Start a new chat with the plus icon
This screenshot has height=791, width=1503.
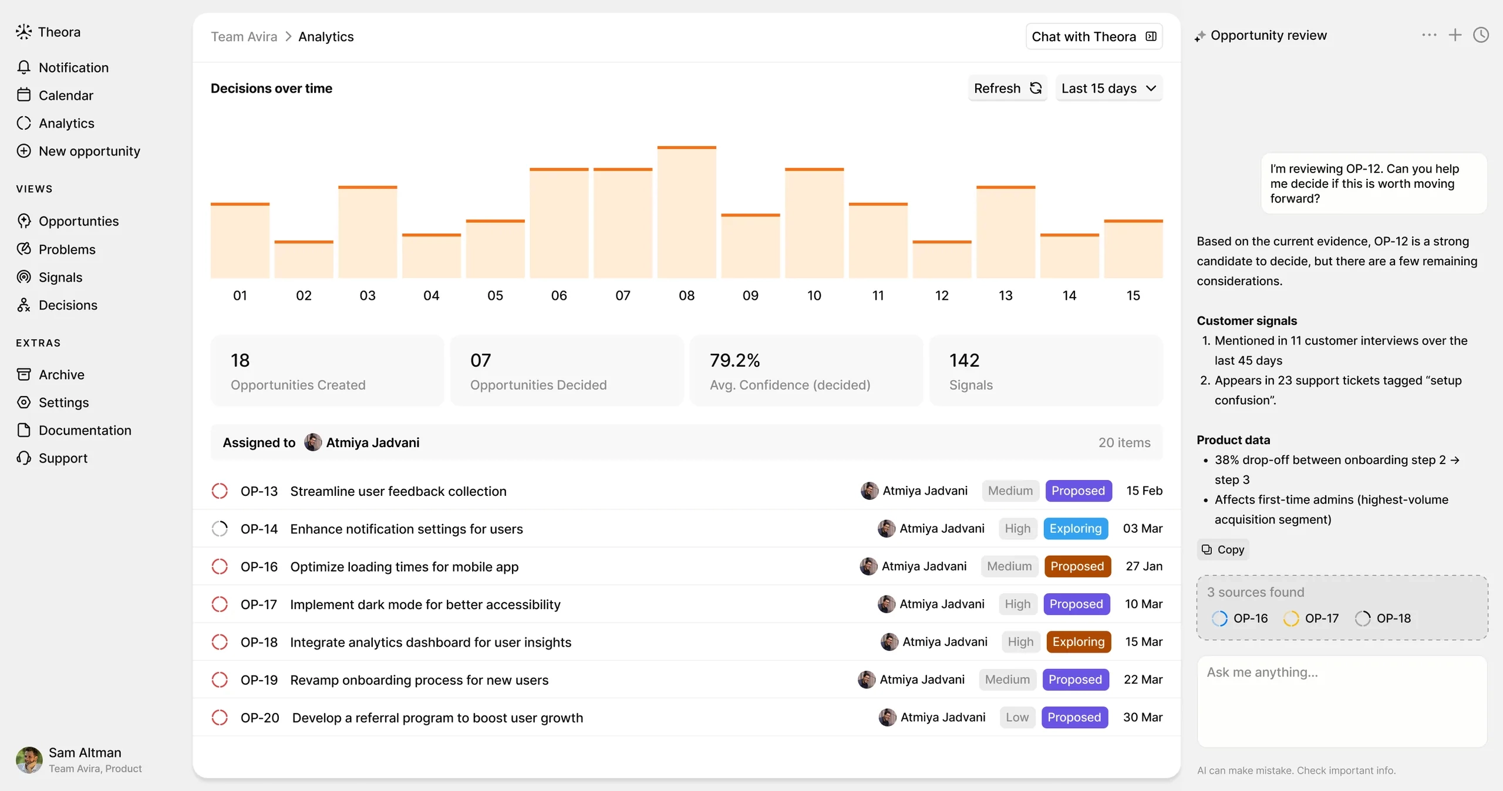1455,35
